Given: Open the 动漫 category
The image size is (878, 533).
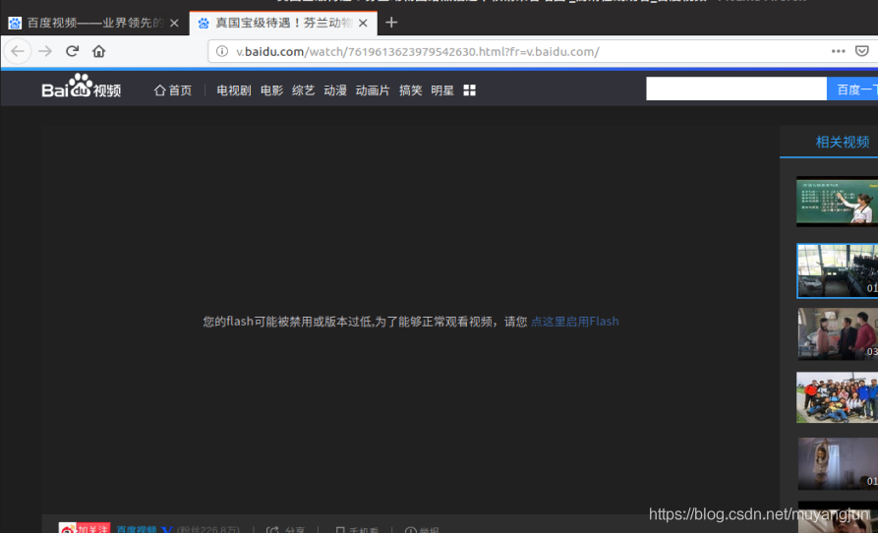Looking at the screenshot, I should [335, 90].
